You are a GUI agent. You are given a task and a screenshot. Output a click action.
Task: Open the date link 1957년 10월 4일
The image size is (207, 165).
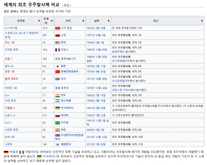96,35
